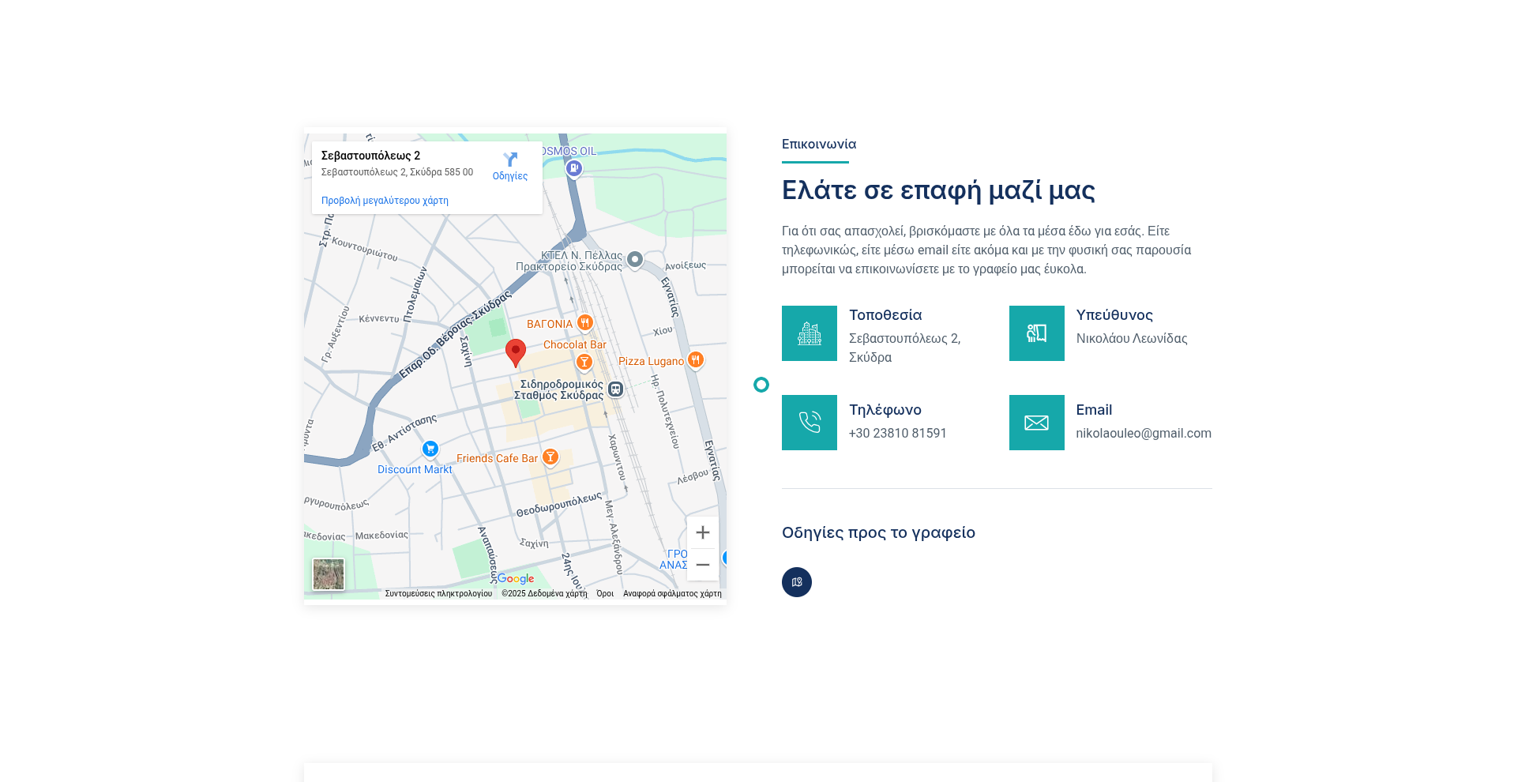Click the ΚΤΕΛ Ν. Πέλλας bus station marker
Viewport: 1514px width, 782px height.
(x=635, y=260)
